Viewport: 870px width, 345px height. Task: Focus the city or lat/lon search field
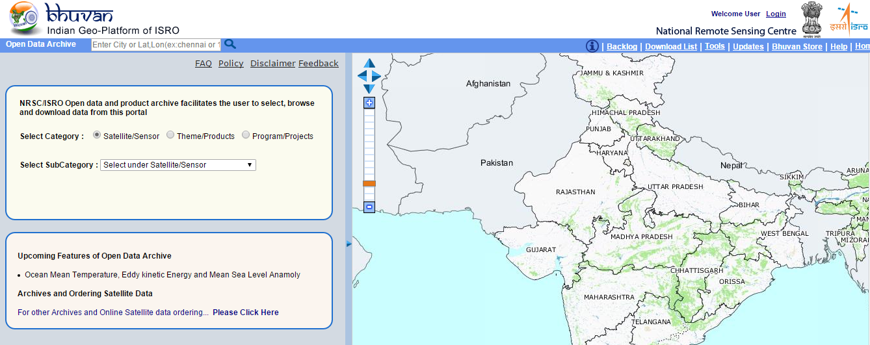click(156, 45)
